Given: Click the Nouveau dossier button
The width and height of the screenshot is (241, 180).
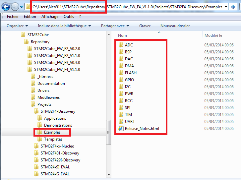Looking at the screenshot, I should pyautogui.click(x=175, y=26).
